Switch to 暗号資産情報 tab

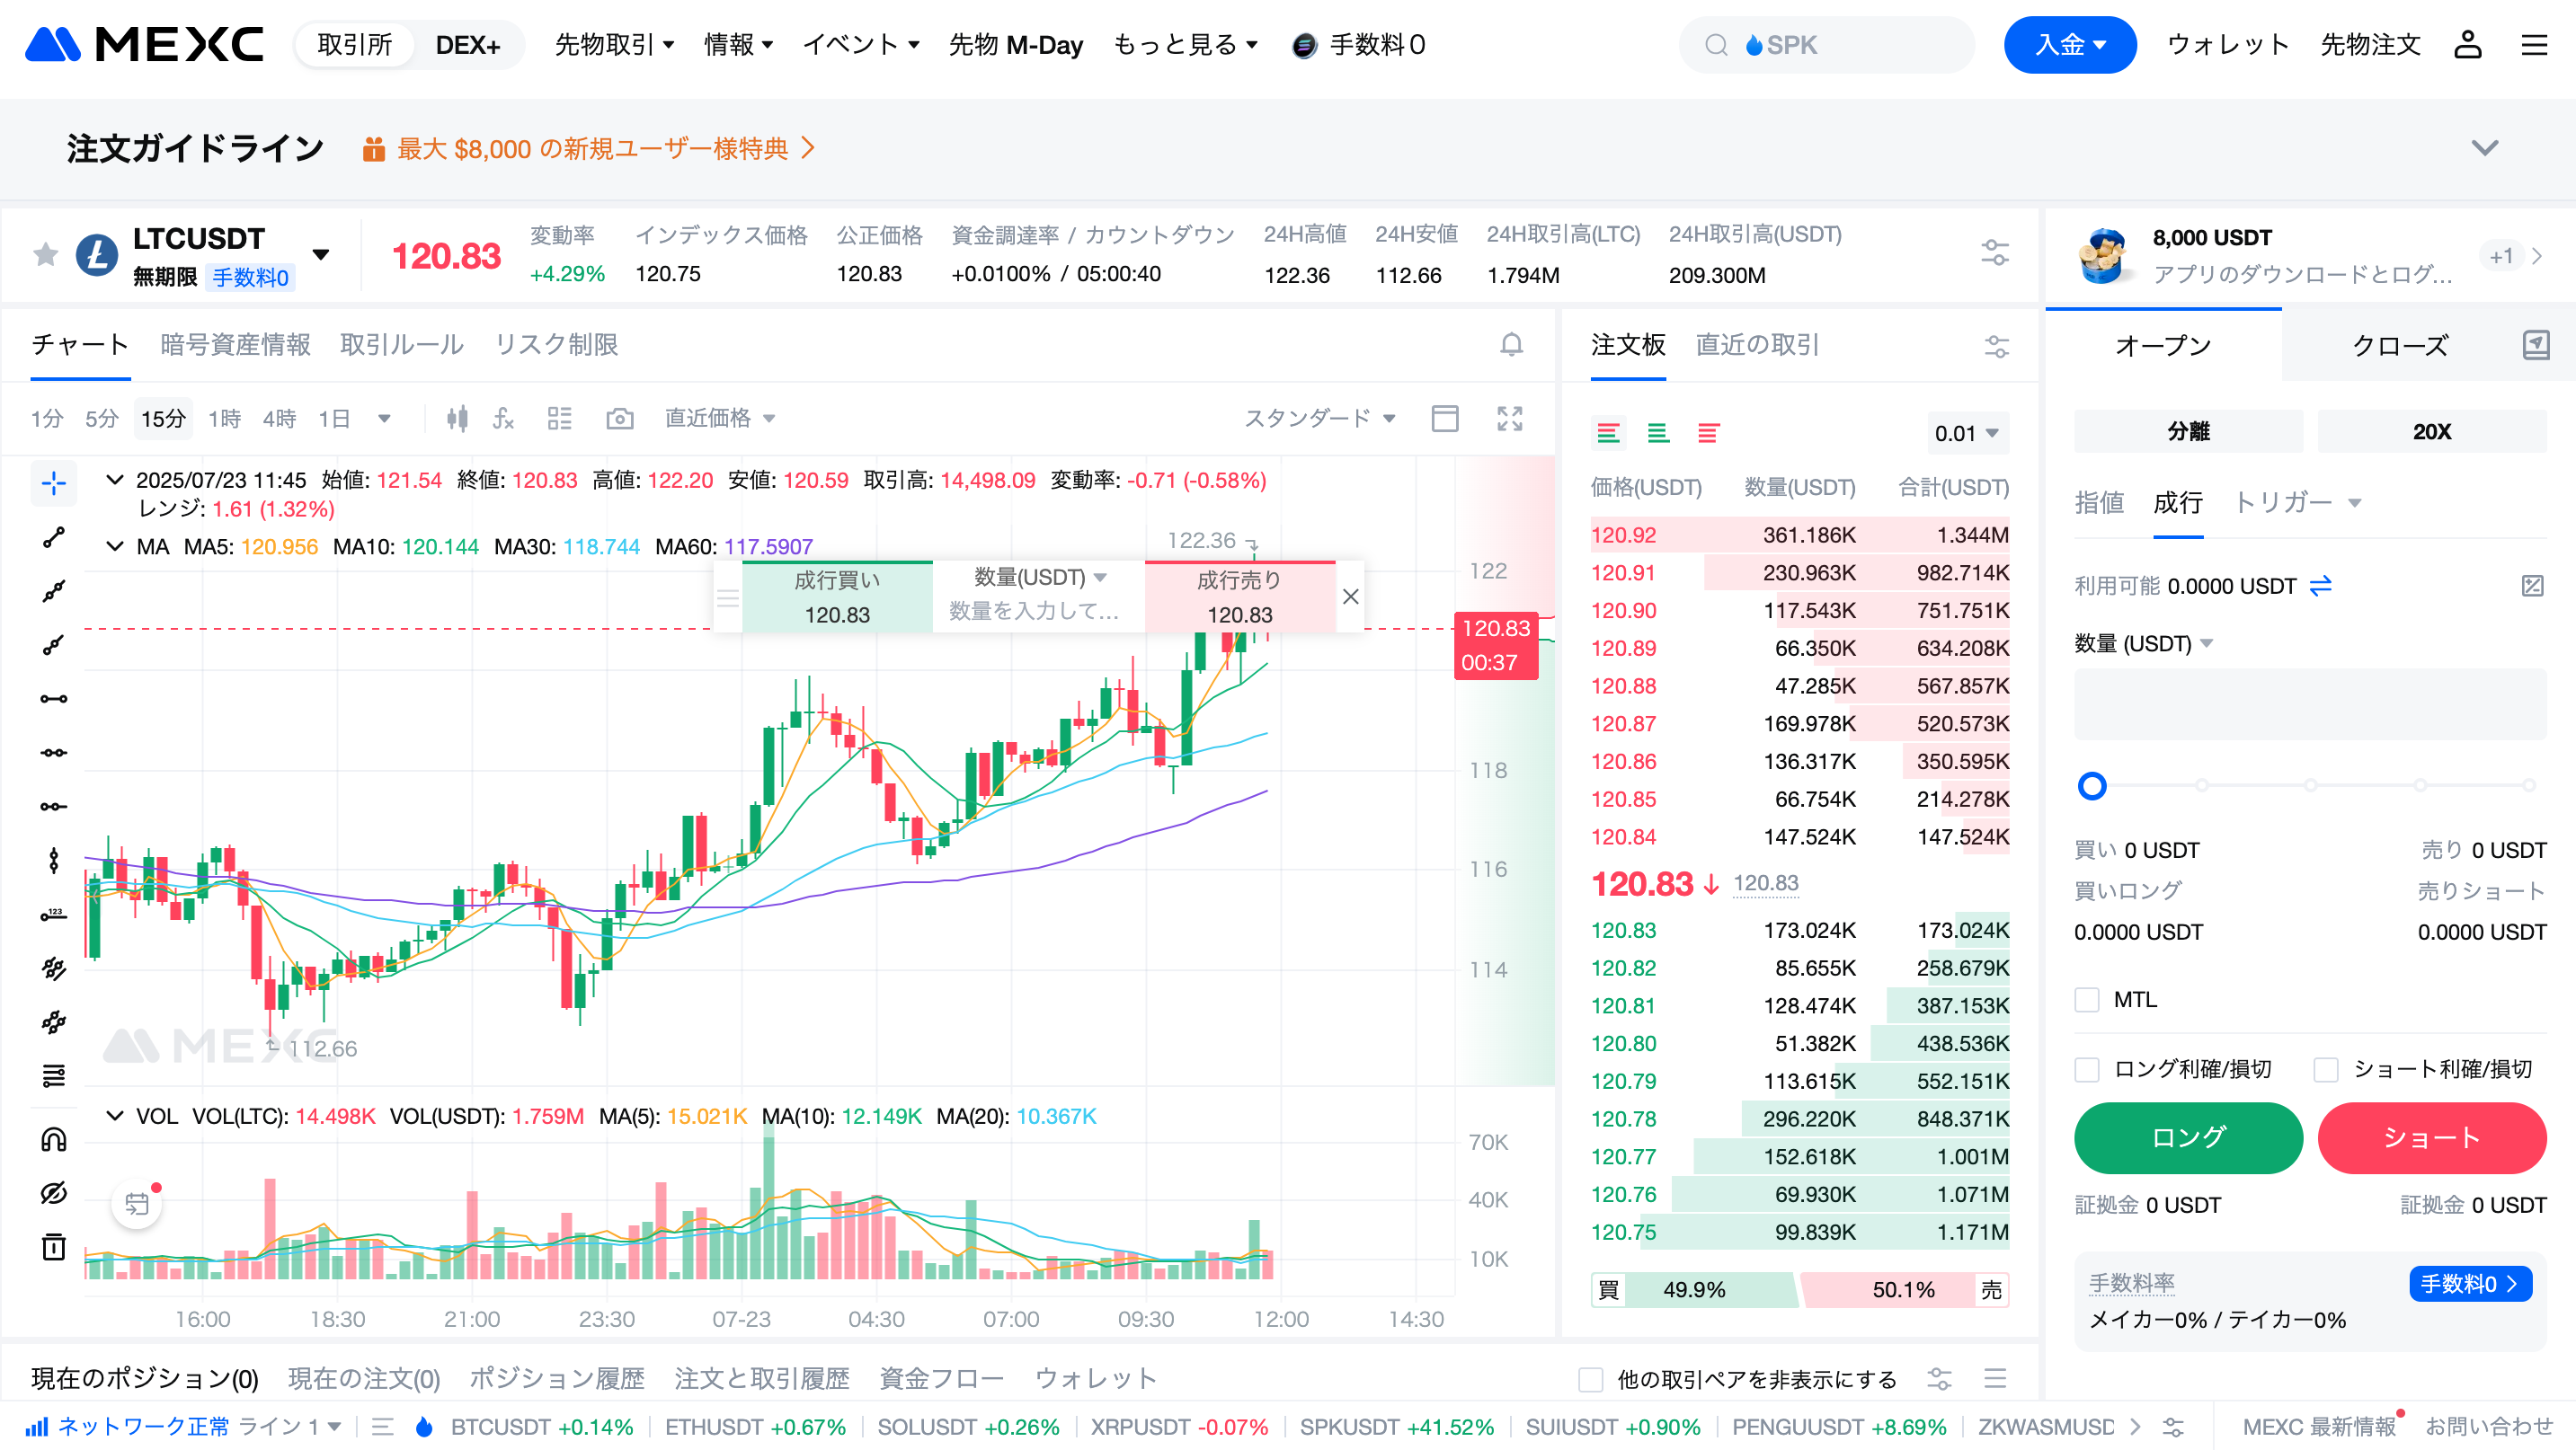tap(235, 345)
